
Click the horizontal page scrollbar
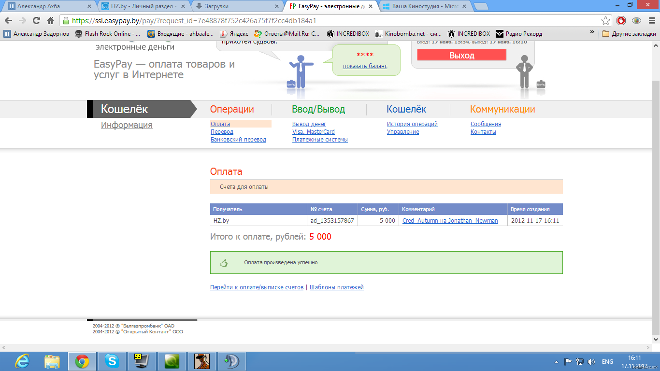326,348
